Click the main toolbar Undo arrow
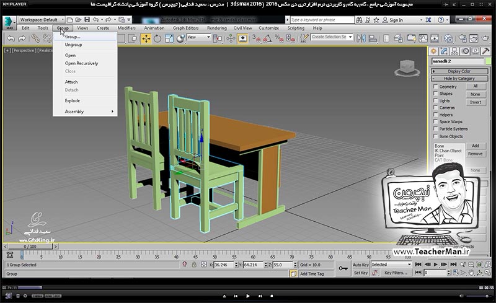This screenshot has width=496, height=303. 11,38
